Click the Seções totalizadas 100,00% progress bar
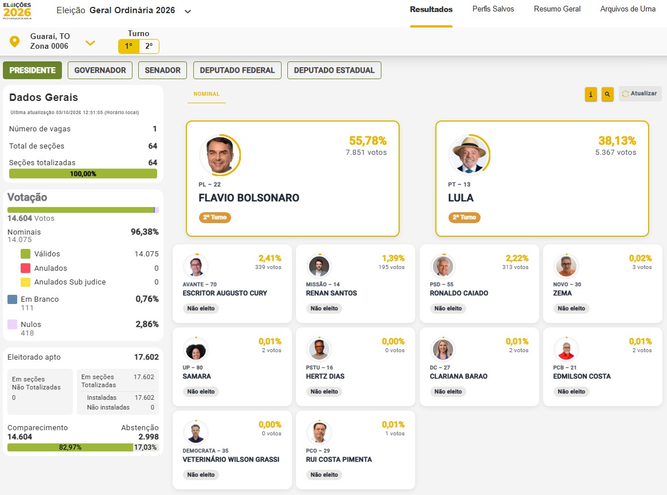 [x=83, y=173]
